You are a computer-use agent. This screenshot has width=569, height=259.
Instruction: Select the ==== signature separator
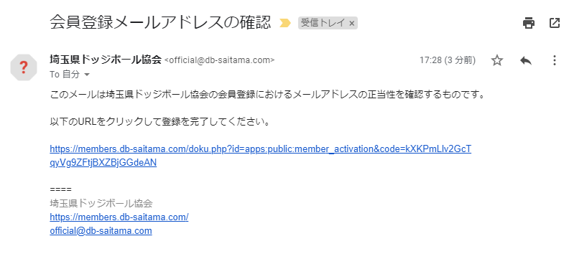tap(60, 190)
